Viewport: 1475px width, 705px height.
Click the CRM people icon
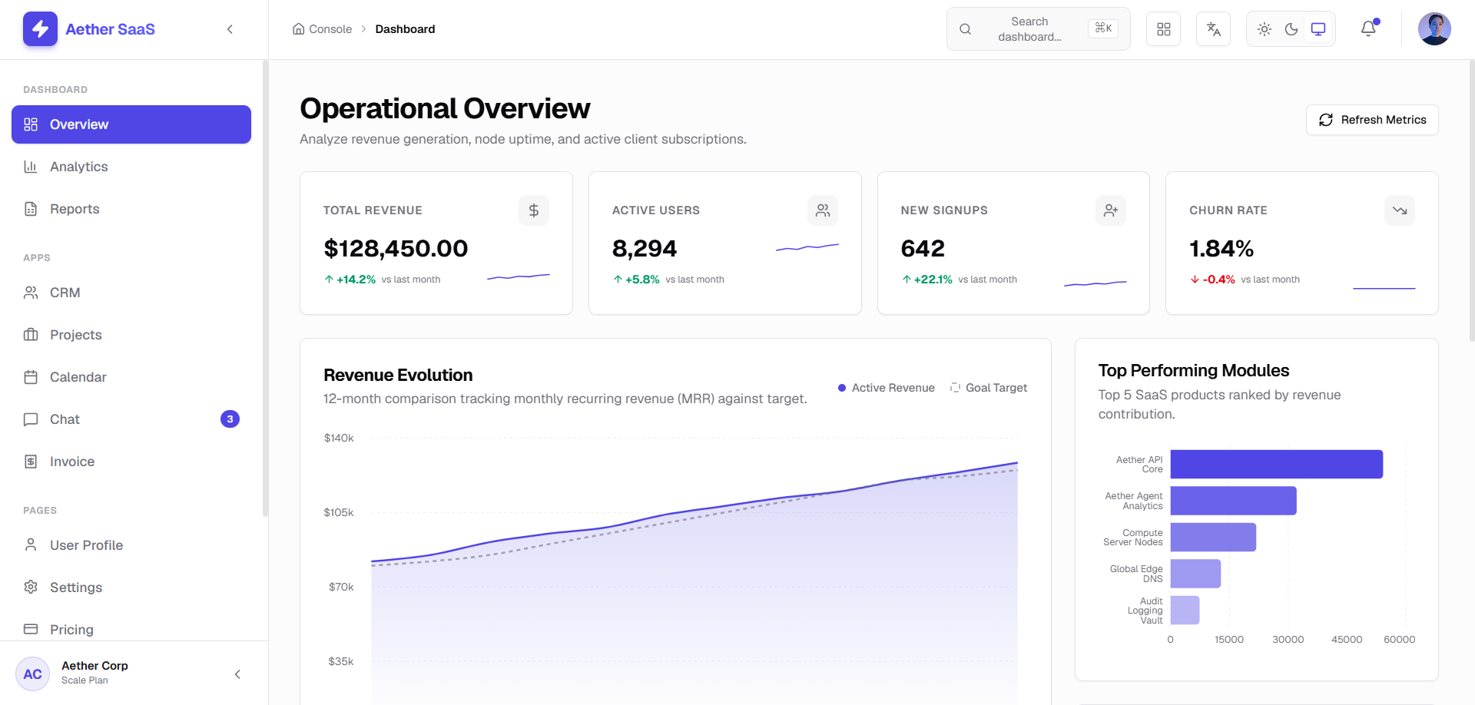(x=31, y=293)
